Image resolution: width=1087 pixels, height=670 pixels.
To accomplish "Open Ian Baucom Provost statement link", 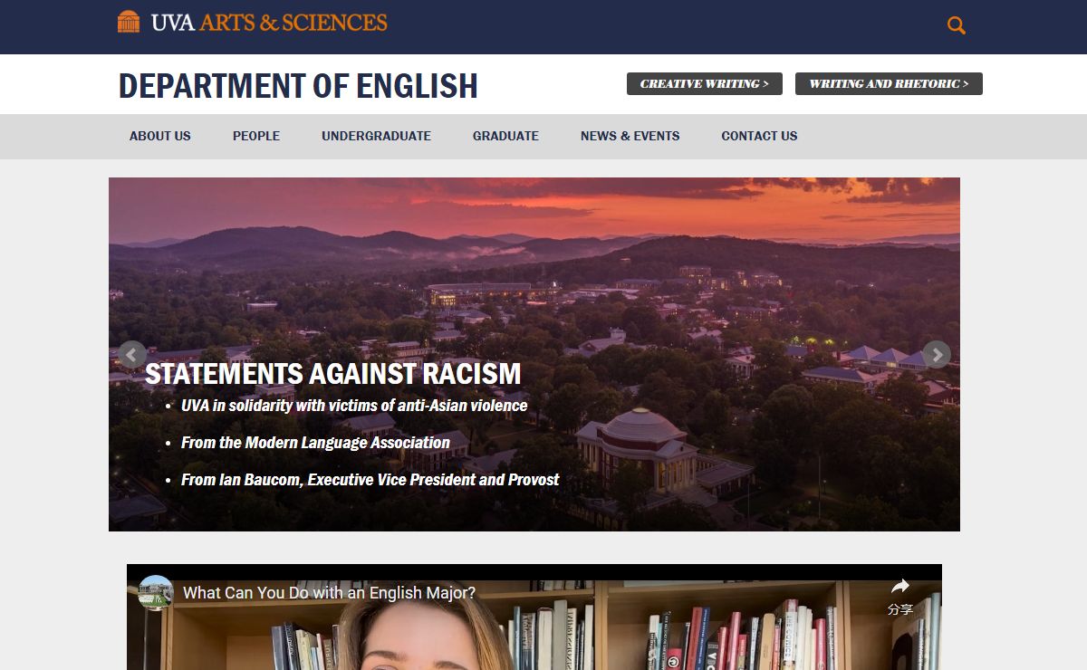I will click(x=370, y=480).
